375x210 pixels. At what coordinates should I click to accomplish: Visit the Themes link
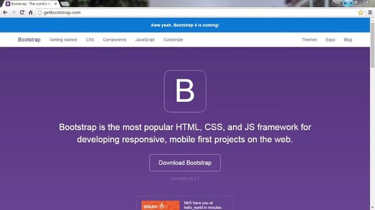coord(309,40)
